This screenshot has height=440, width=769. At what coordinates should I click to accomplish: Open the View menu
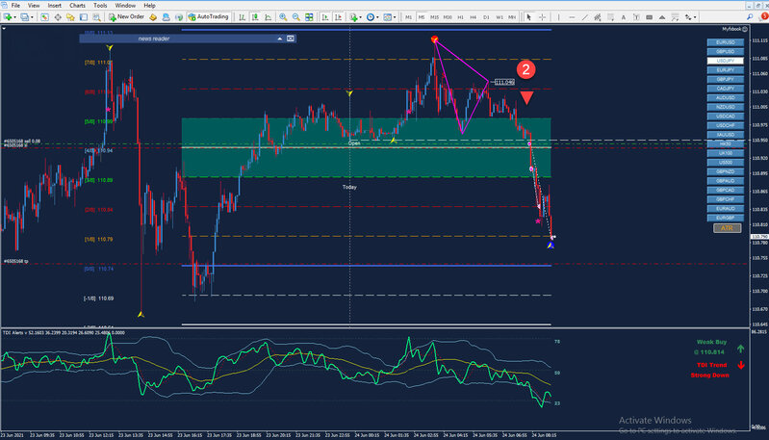pyautogui.click(x=34, y=6)
